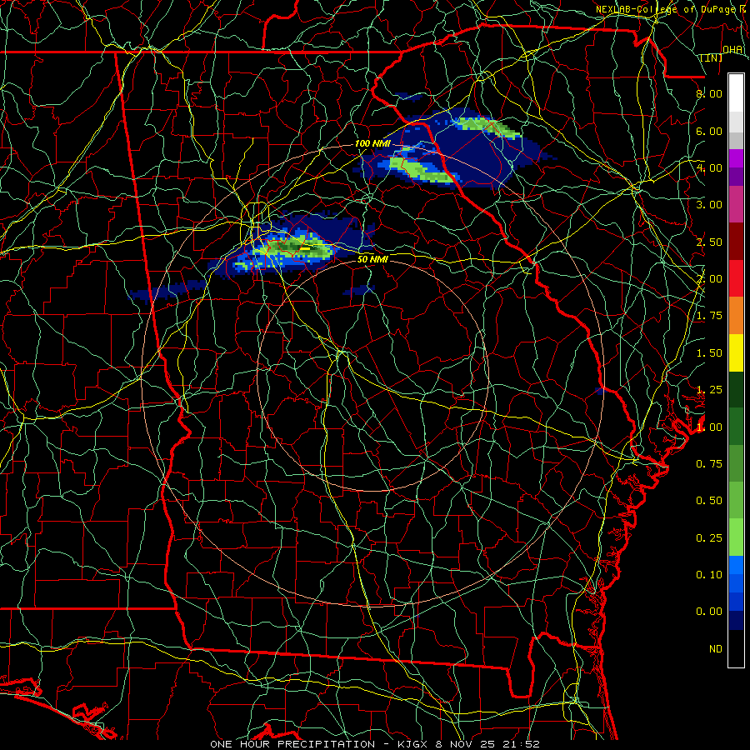Click the 0.25 legend value
750x750 pixels.
point(709,538)
